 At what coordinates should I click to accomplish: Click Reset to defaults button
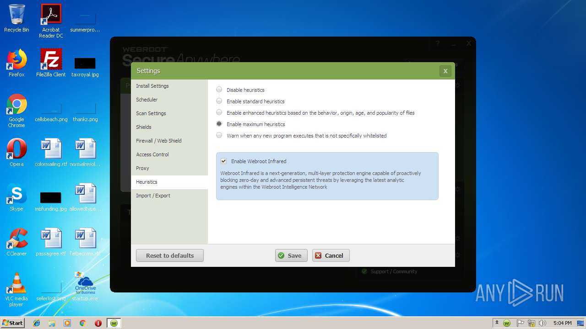coord(170,255)
